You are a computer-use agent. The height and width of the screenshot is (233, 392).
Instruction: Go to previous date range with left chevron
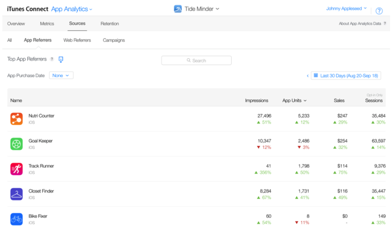point(308,76)
